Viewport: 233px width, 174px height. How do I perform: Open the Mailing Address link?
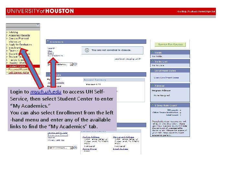[91, 137]
